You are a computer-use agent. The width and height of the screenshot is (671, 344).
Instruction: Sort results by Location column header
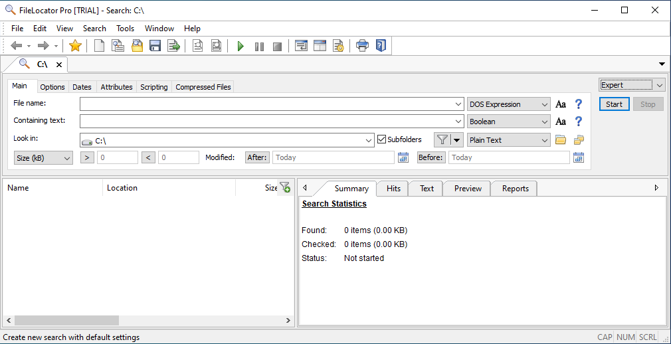tap(169, 188)
